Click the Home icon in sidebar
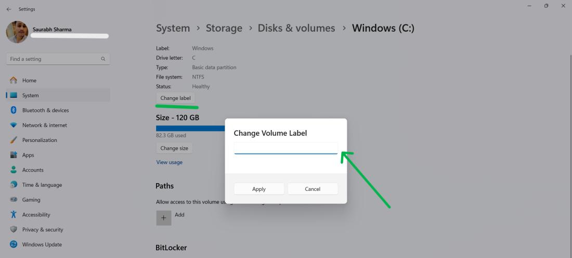Screen dimensions: 572x258 click(x=14, y=81)
